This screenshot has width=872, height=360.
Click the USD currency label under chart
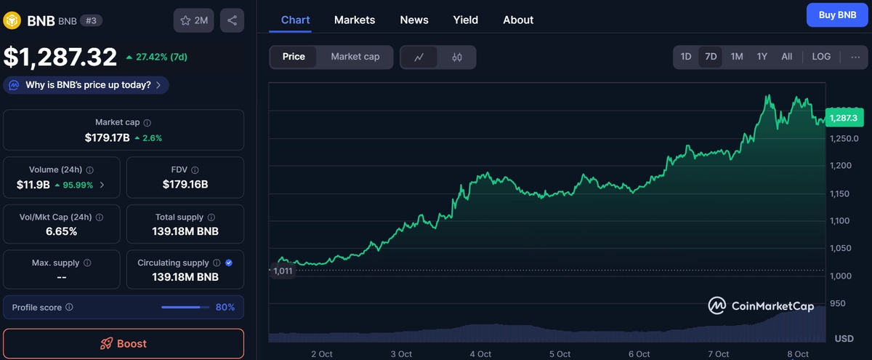click(x=844, y=339)
